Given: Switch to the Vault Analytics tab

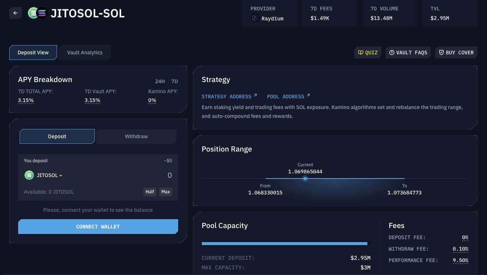Looking at the screenshot, I should point(85,52).
